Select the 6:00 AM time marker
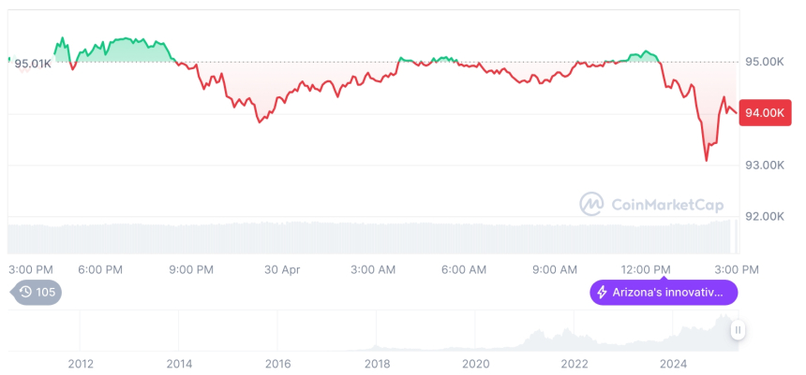The image size is (806, 375). 464,269
